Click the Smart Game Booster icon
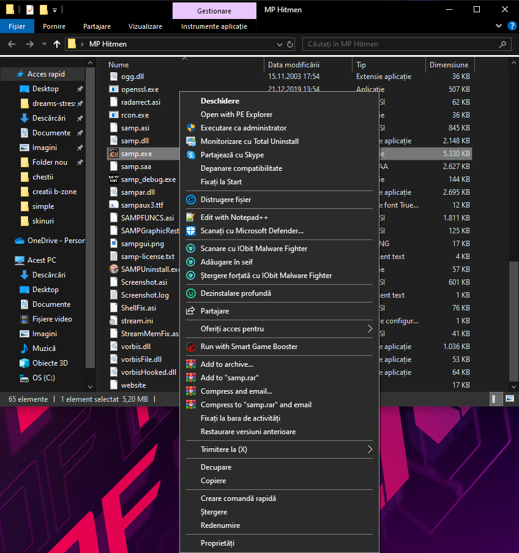This screenshot has height=553, width=519. coord(191,347)
